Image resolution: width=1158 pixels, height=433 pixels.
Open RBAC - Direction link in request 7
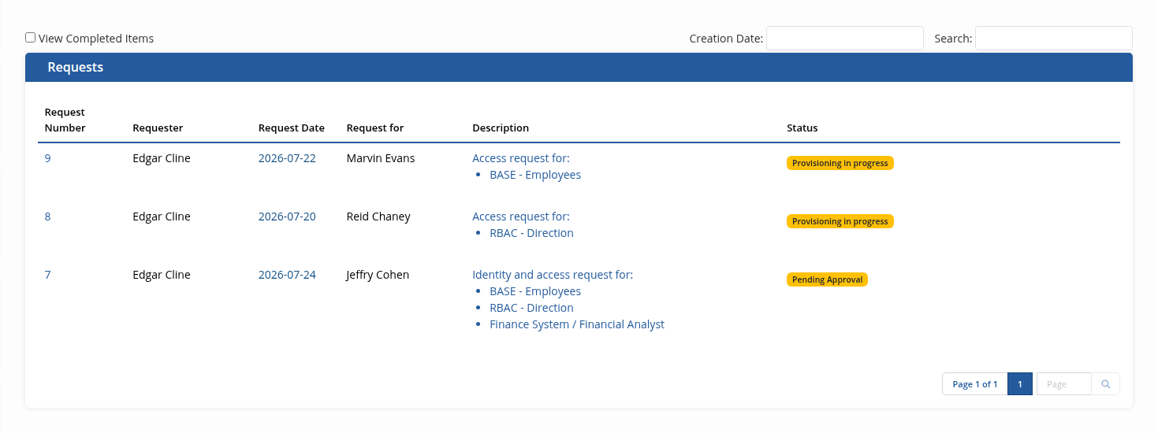tap(531, 308)
